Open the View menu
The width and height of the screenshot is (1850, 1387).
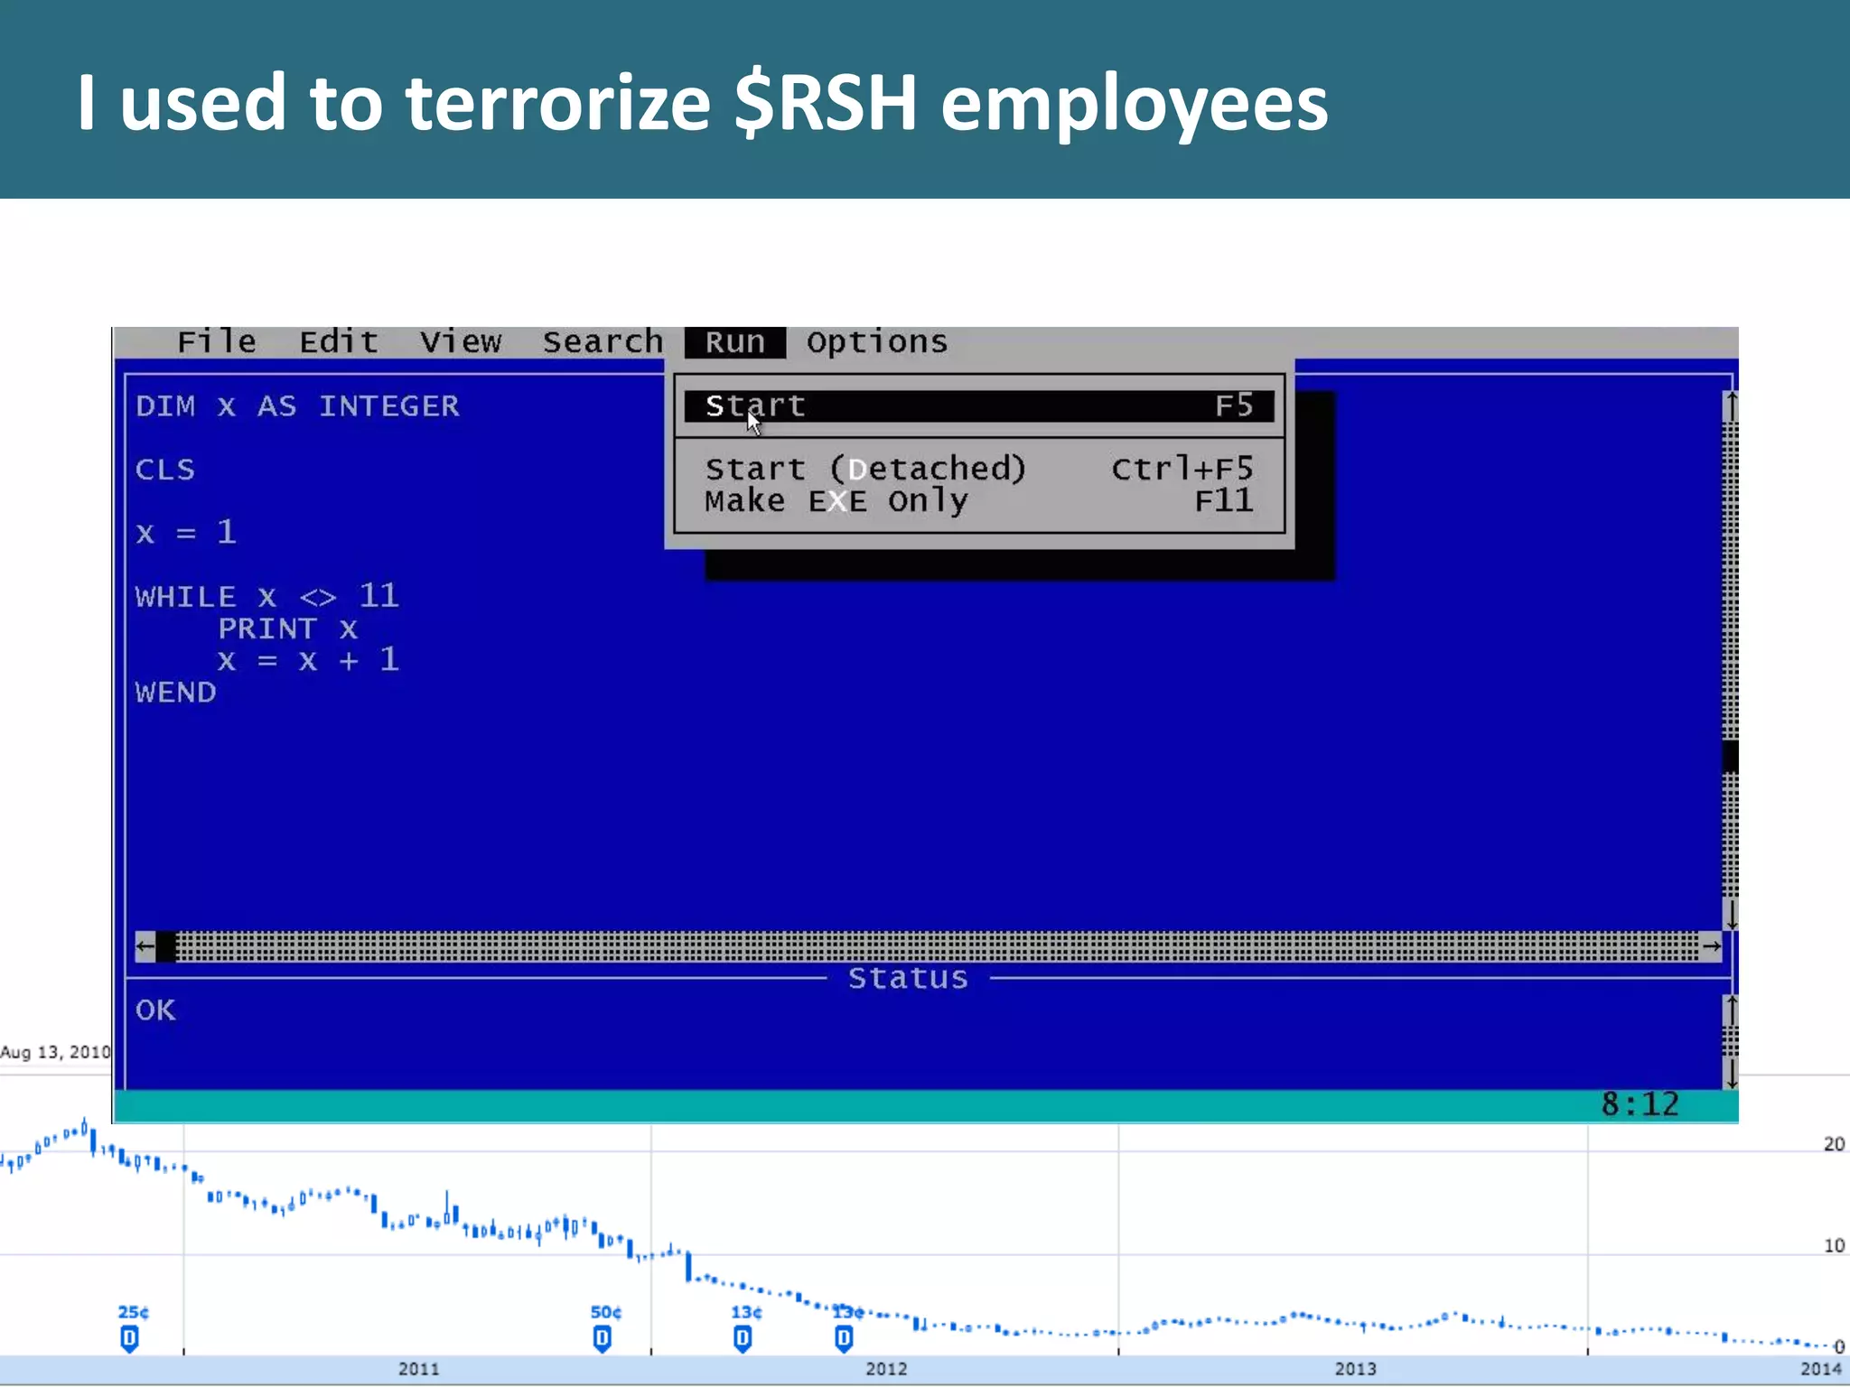[x=461, y=342]
